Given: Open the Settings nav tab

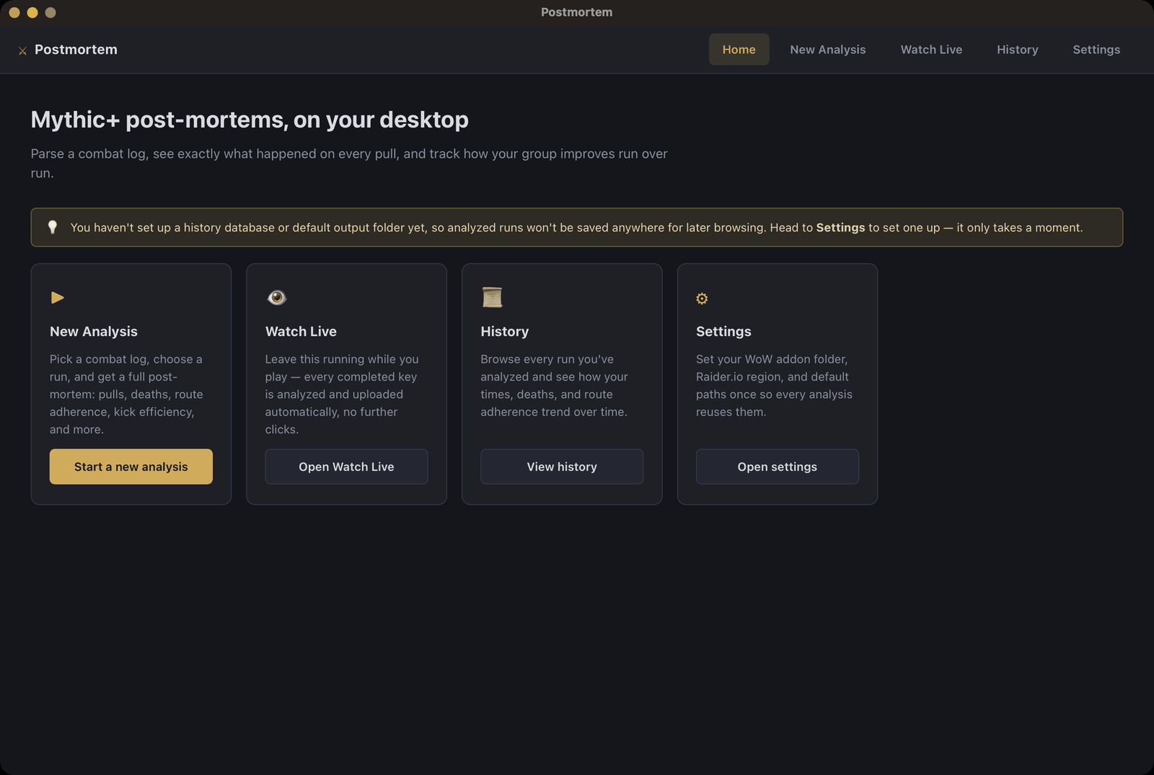Looking at the screenshot, I should (x=1096, y=50).
